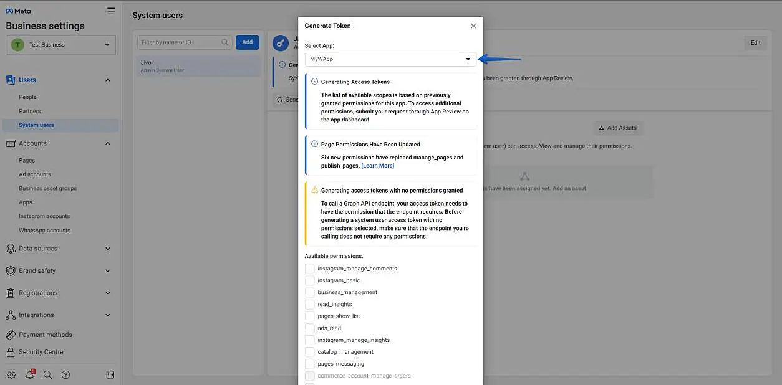Click the Payment methods icon
Viewport: 782px width, 385px height.
tap(11, 335)
